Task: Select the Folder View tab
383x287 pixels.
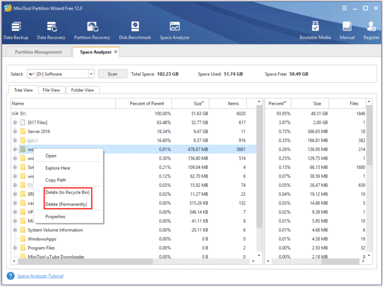Action: click(x=83, y=90)
